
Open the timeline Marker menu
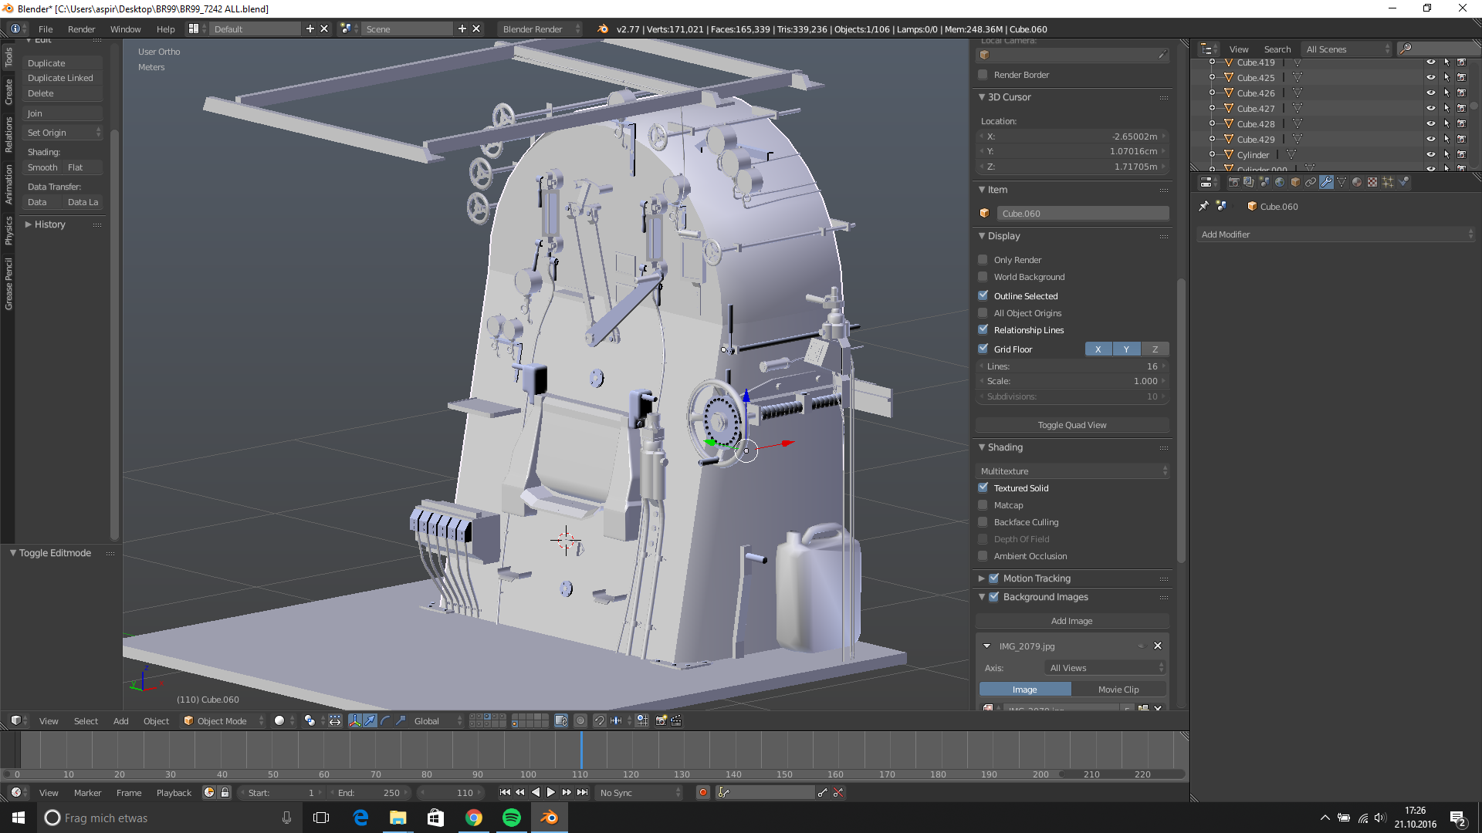coord(87,793)
